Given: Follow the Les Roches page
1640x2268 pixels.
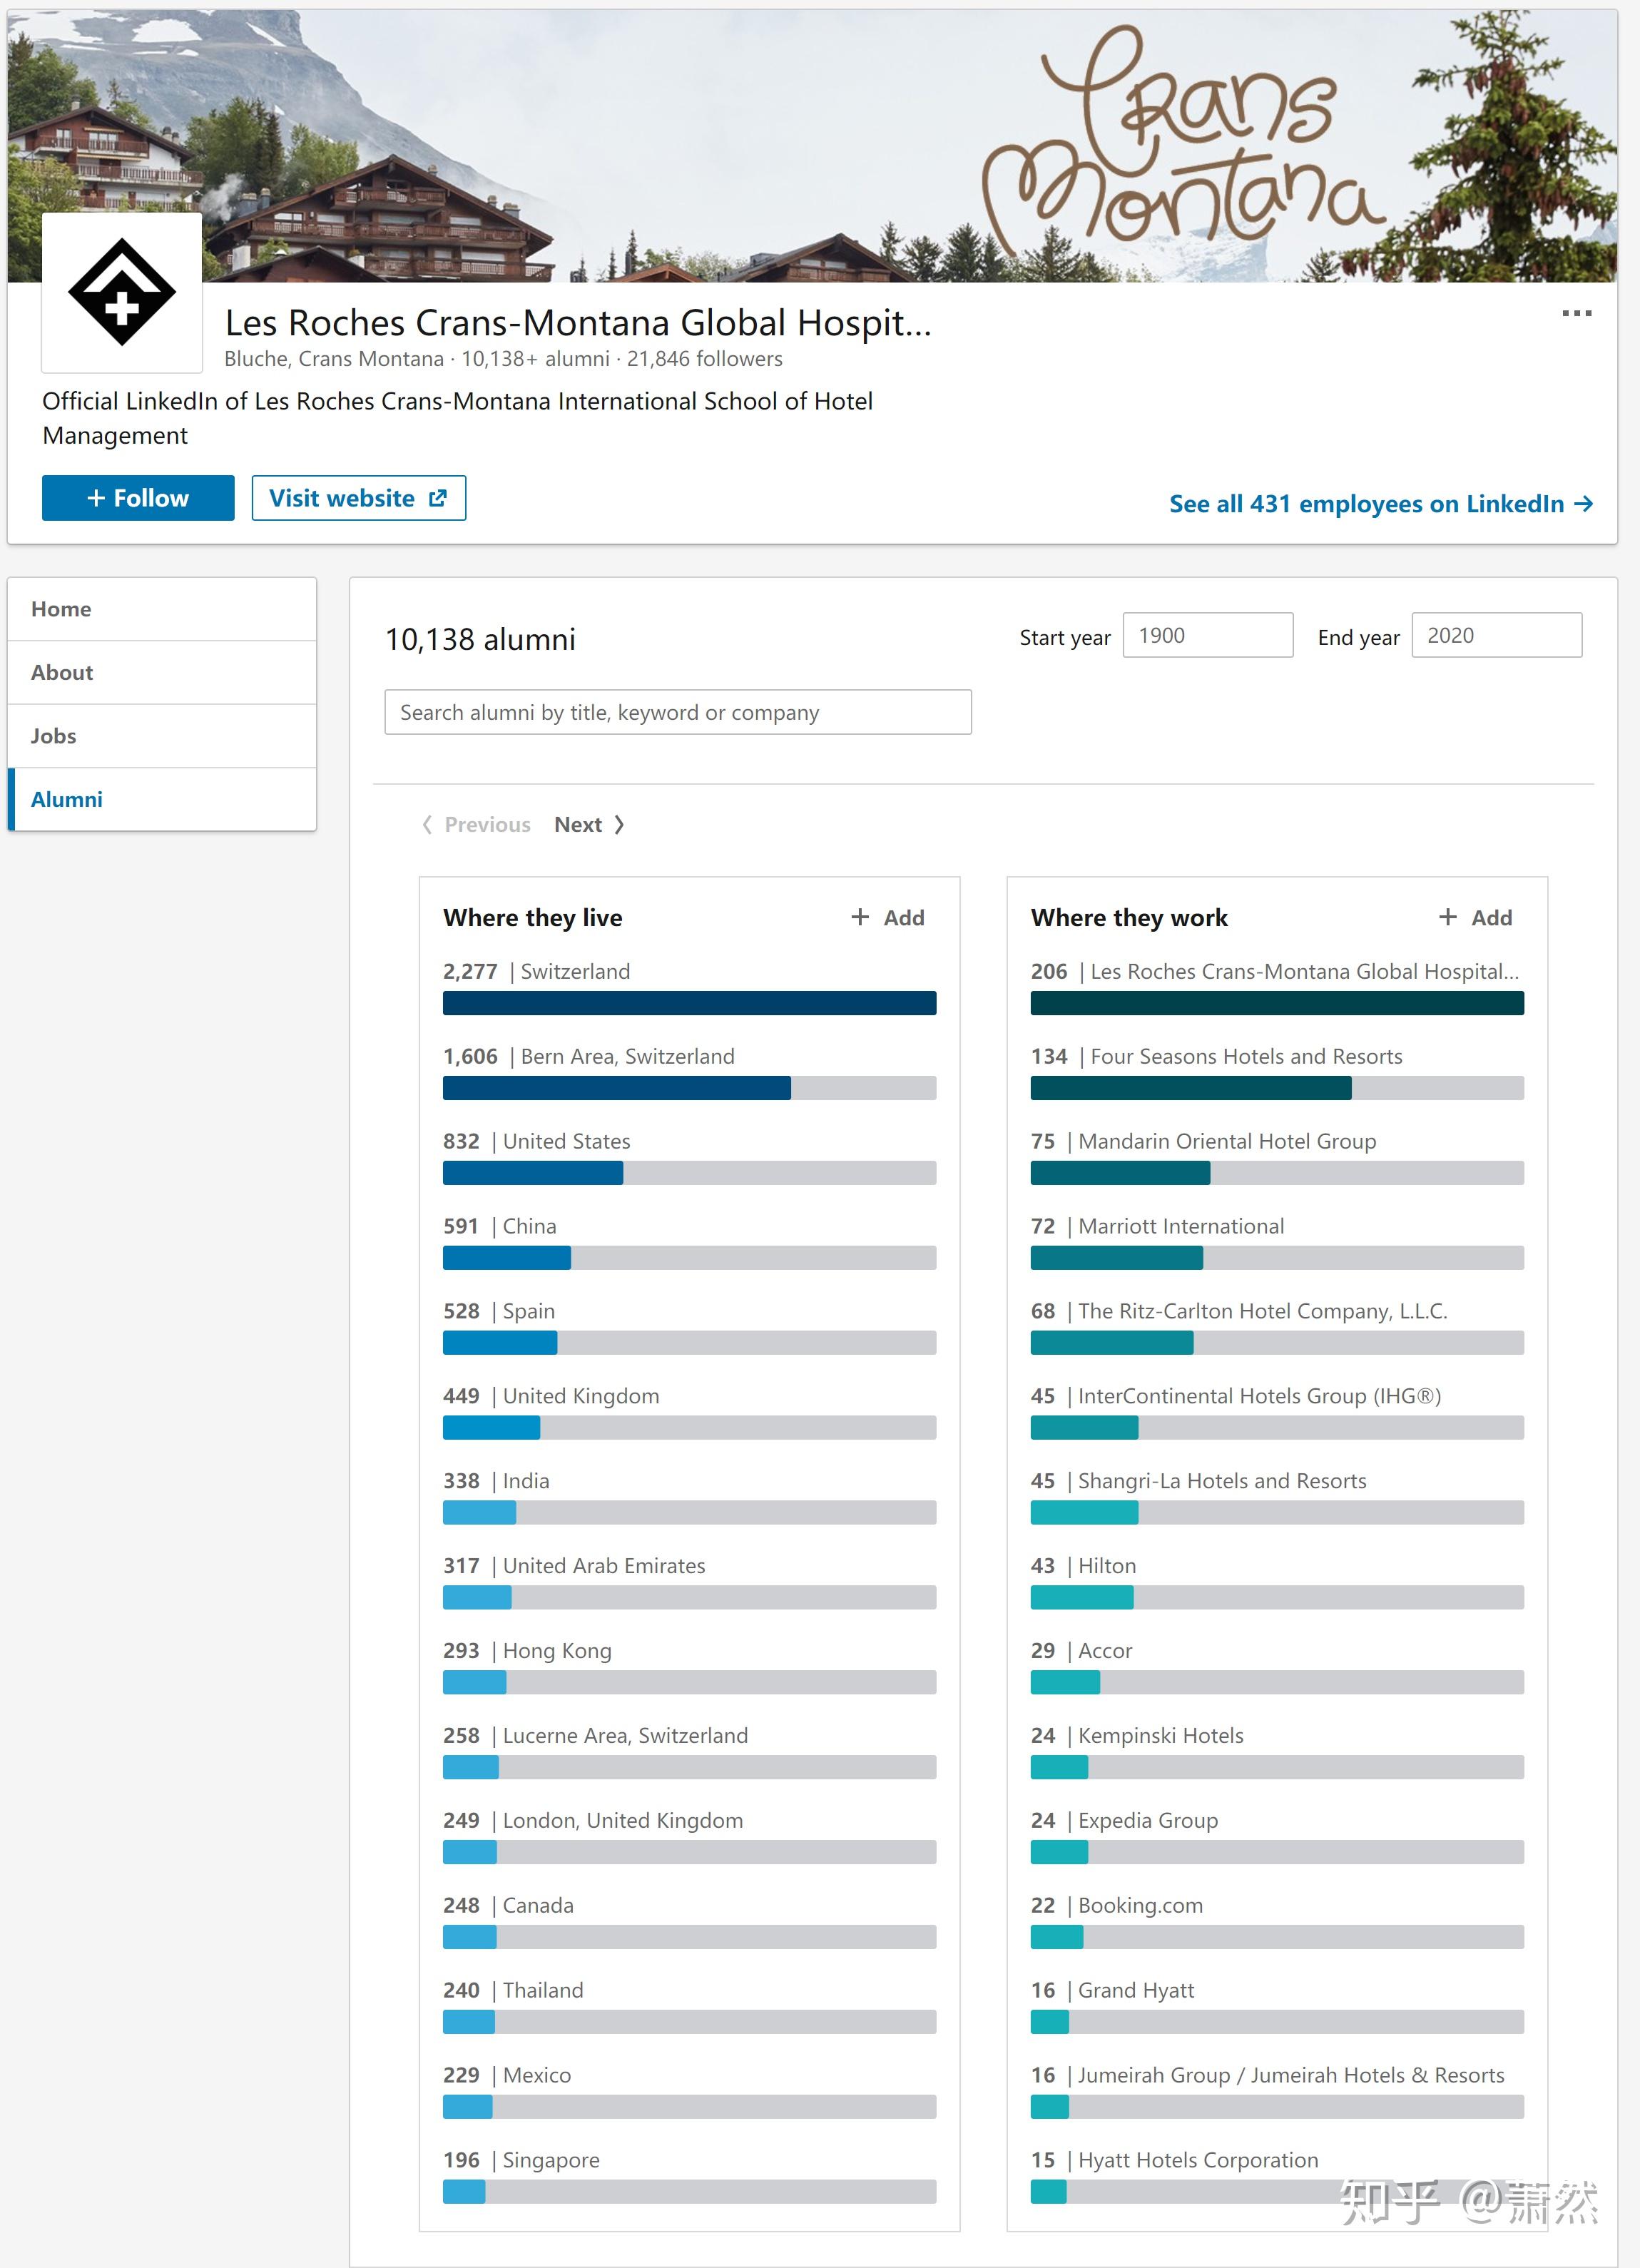Looking at the screenshot, I should coord(138,498).
